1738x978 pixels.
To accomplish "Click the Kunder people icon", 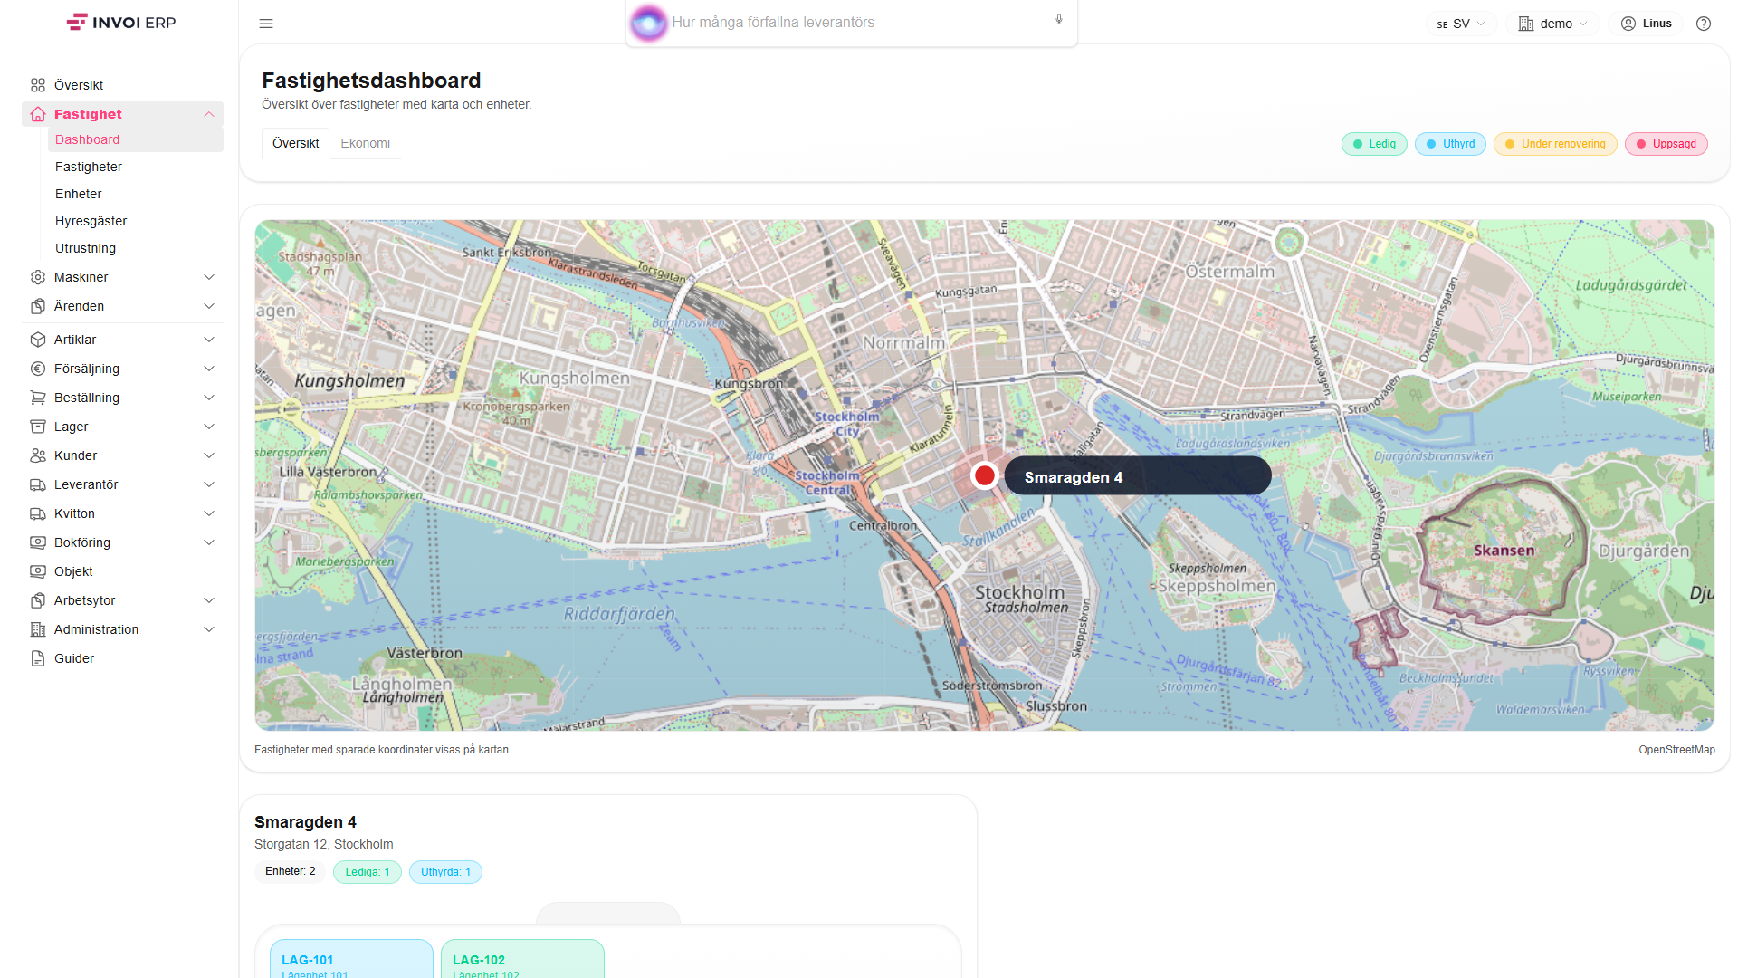I will tap(38, 455).
